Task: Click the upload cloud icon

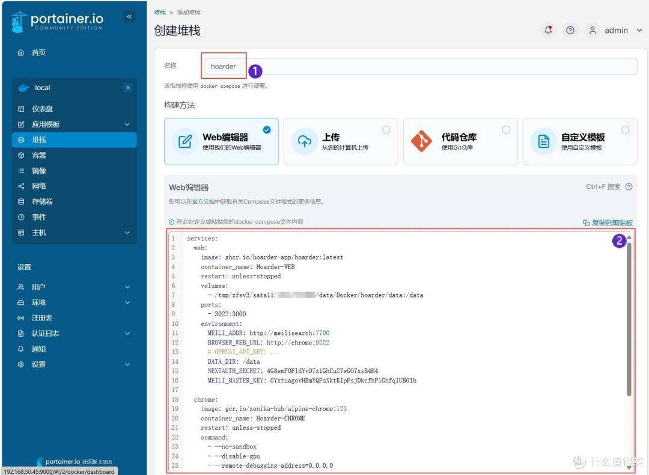Action: pyautogui.click(x=305, y=142)
